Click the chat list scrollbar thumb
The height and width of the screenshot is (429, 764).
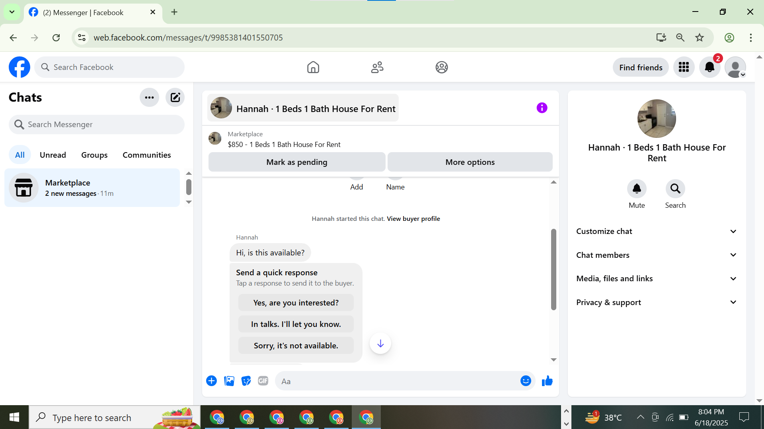click(x=189, y=187)
